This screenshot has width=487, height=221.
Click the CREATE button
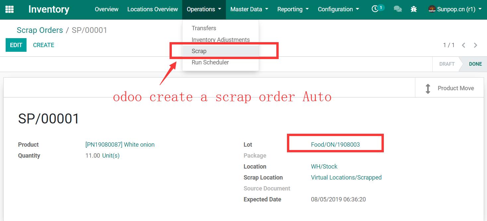click(43, 45)
